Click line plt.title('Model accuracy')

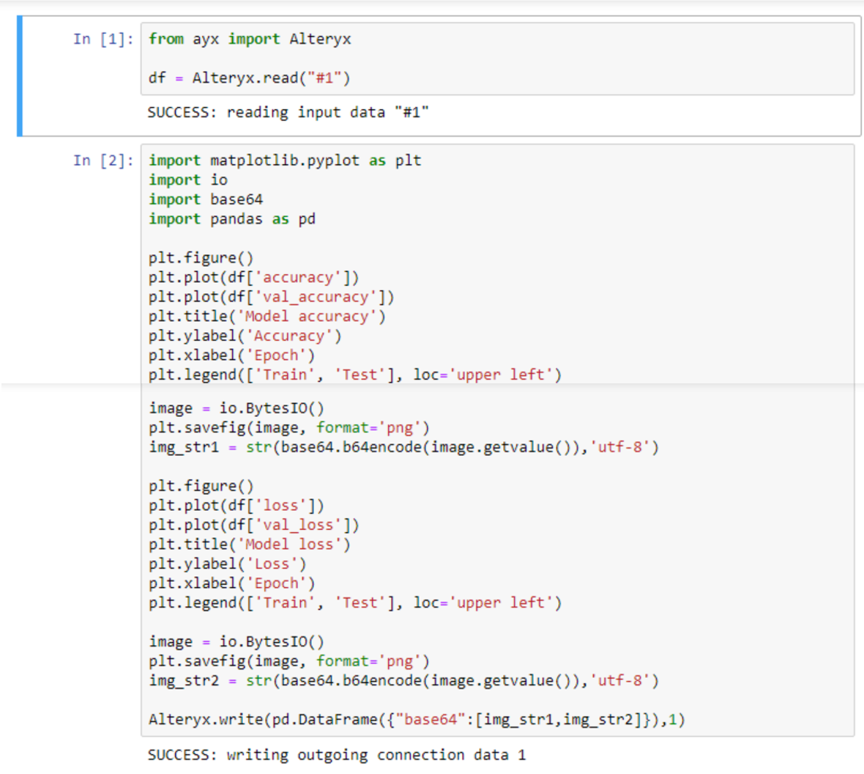click(267, 316)
